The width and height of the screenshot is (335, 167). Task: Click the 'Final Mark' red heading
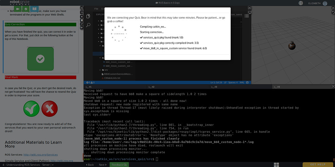tap(40, 77)
